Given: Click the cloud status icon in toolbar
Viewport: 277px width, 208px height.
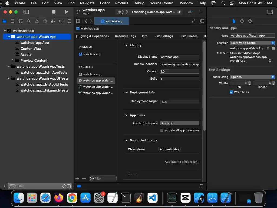Looking at the screenshot, I should click(190, 12).
